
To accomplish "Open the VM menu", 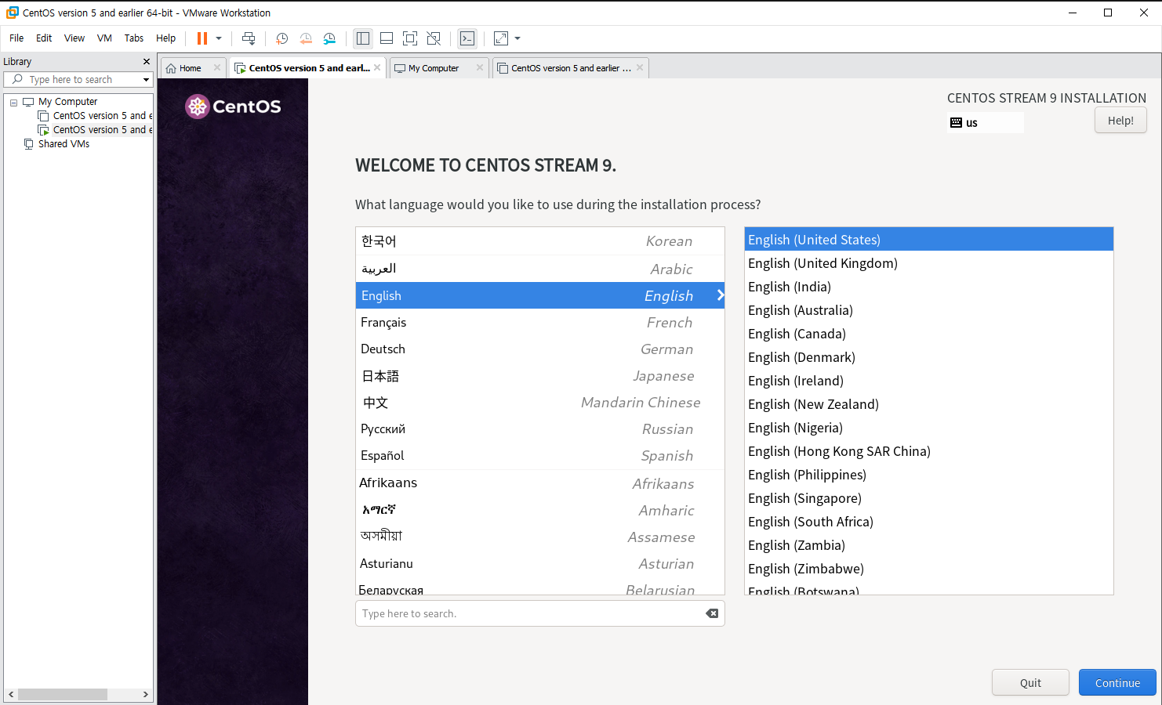I will 104,38.
